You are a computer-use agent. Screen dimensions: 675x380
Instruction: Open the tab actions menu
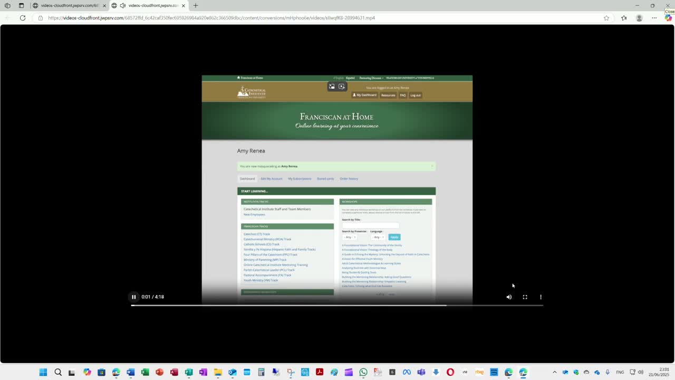[x=21, y=5]
